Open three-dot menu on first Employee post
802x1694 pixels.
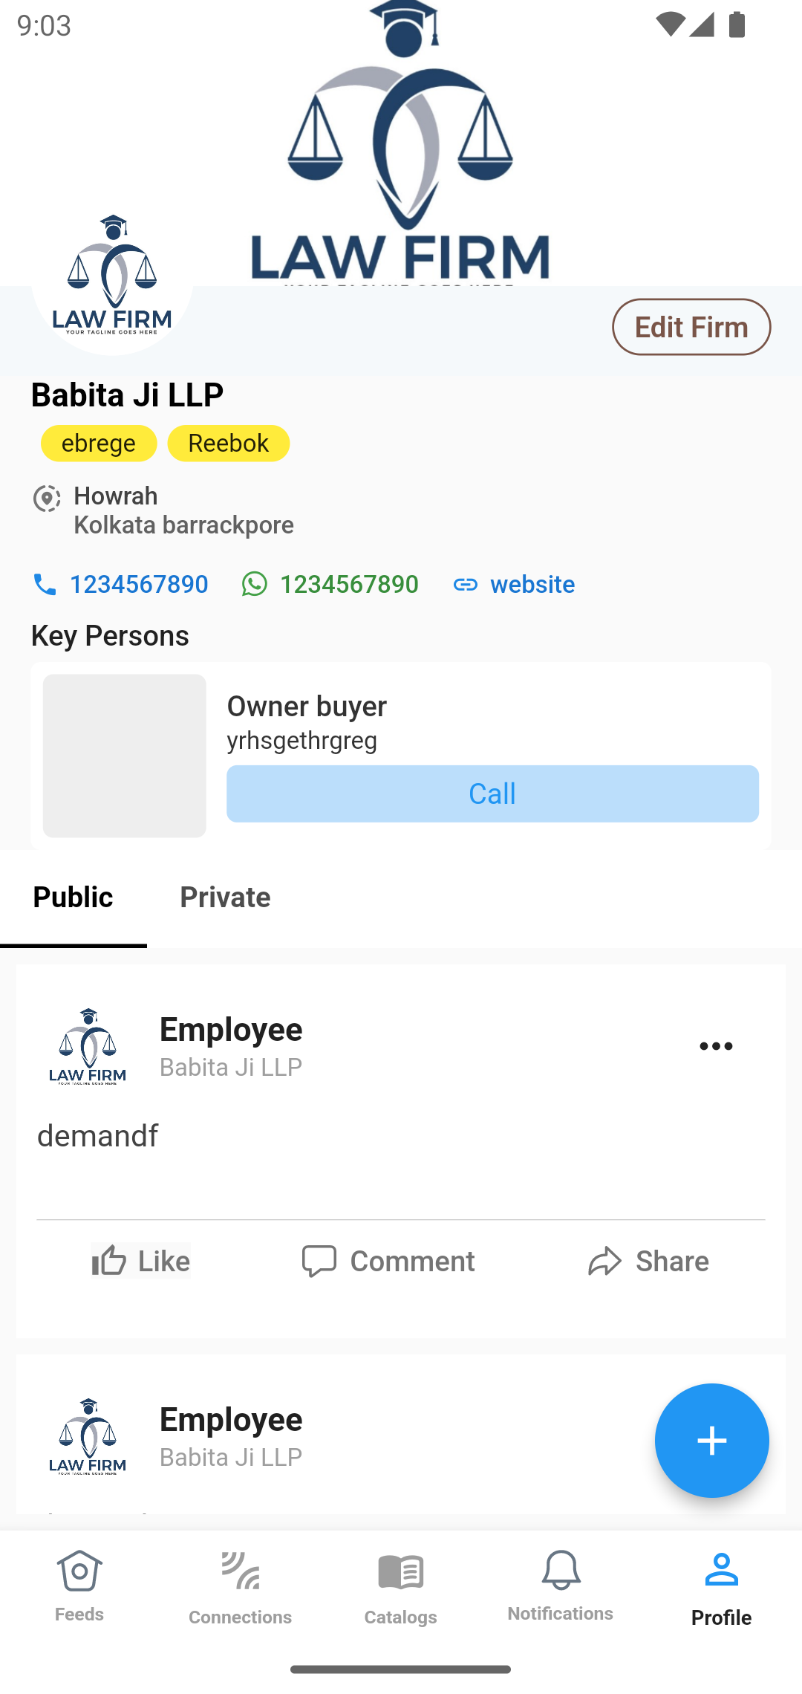[x=716, y=1046]
